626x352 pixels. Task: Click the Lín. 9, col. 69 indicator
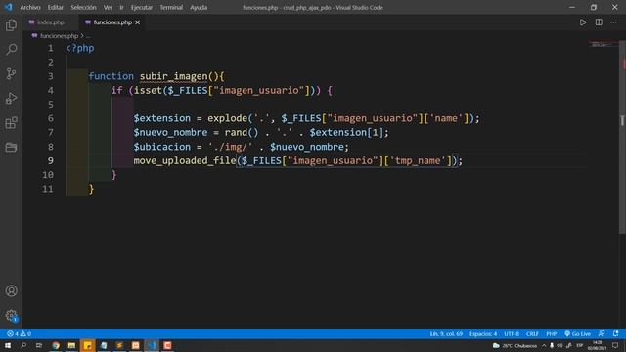point(446,333)
